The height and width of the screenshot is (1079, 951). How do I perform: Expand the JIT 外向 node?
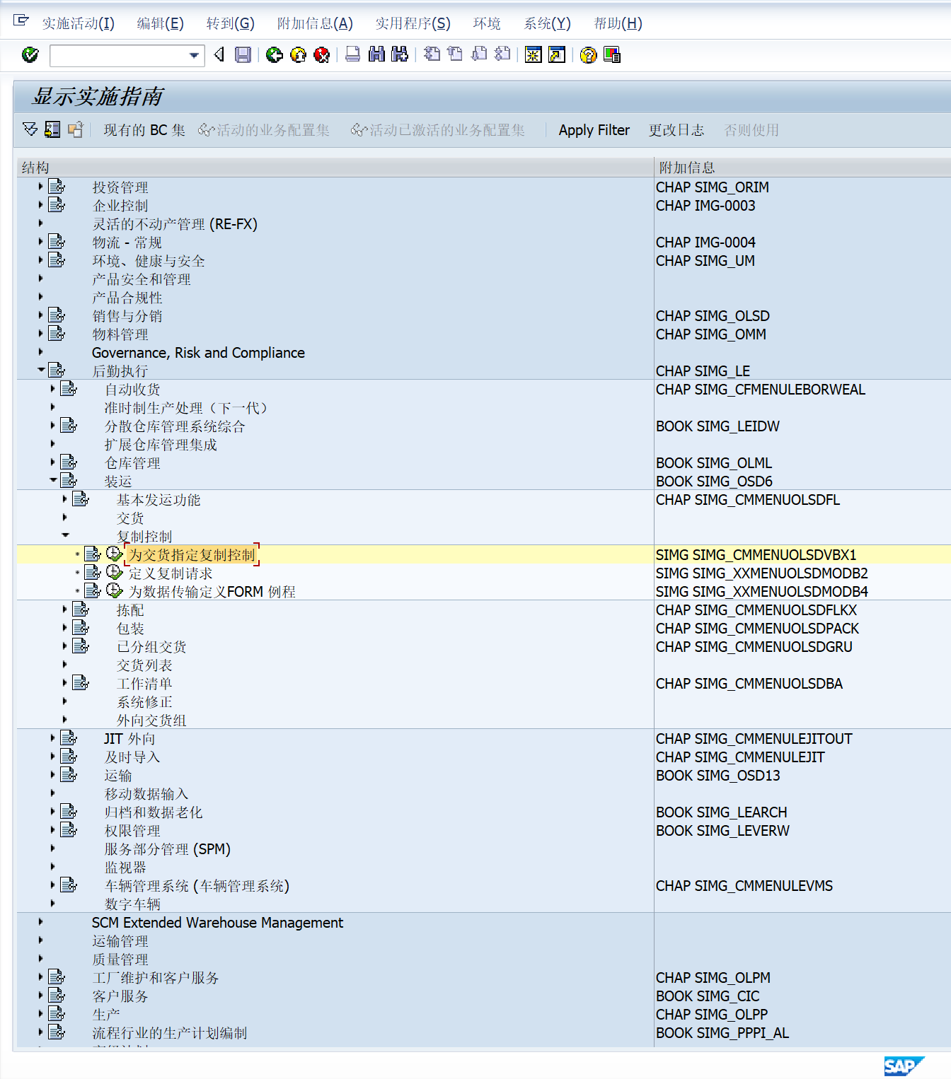pos(52,738)
